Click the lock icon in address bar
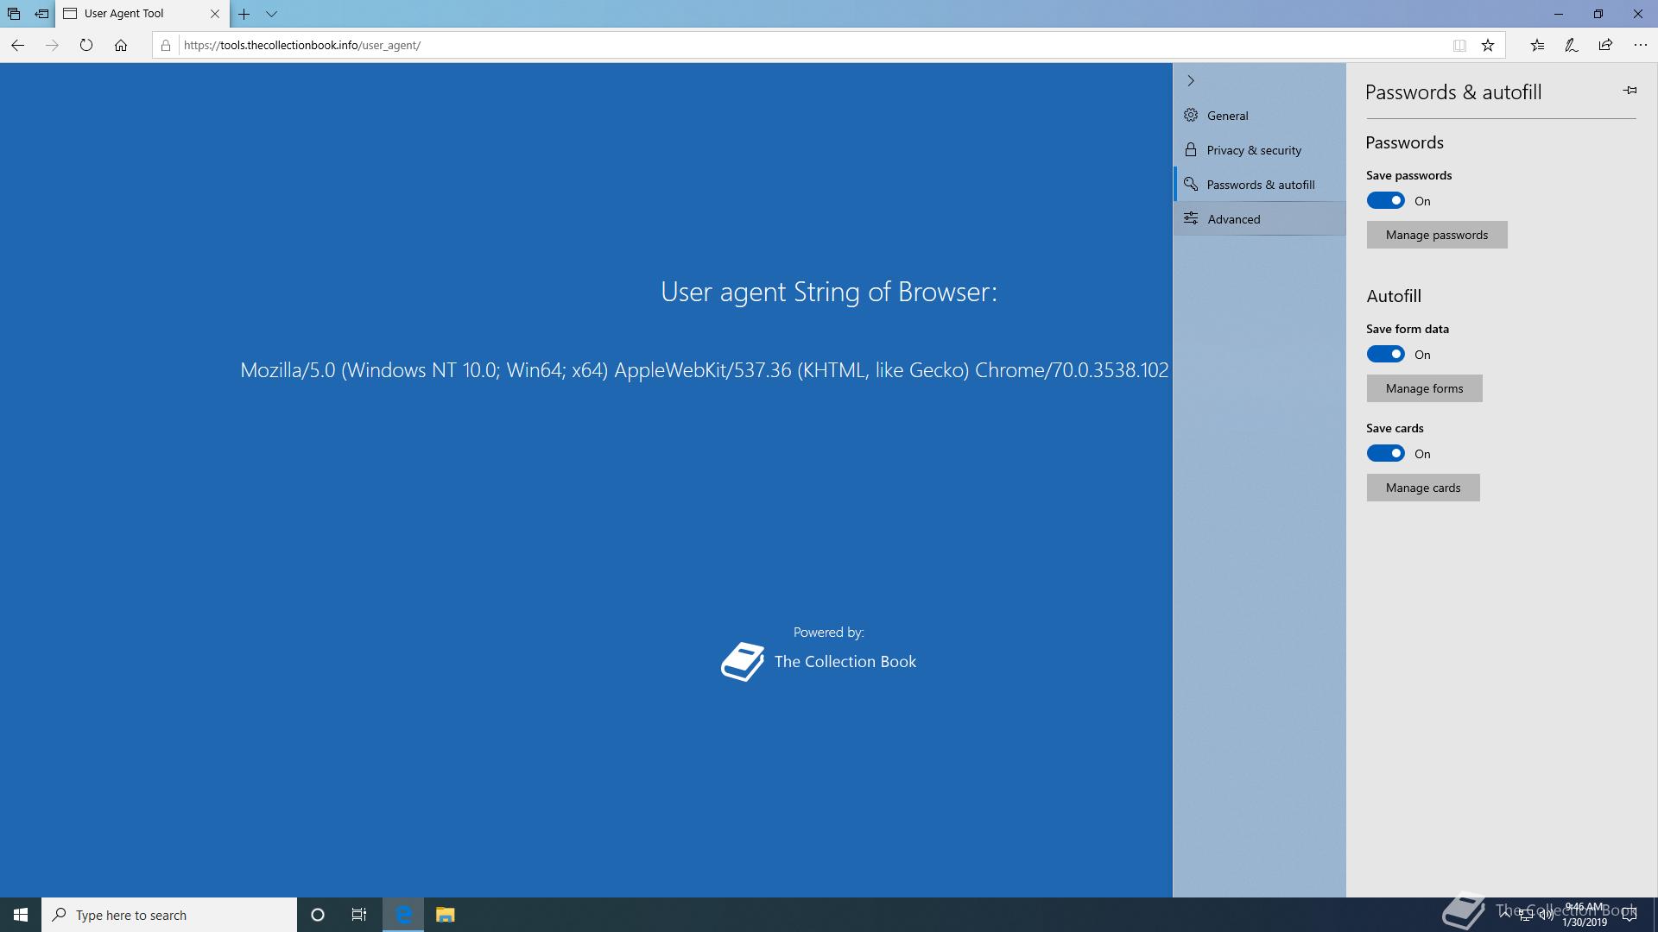This screenshot has width=1658, height=932. [x=166, y=46]
